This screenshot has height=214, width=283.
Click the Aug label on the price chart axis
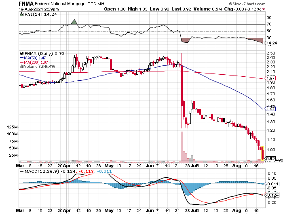tap(237, 166)
